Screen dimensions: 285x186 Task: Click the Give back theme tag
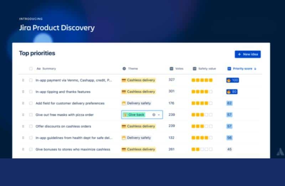coord(134,115)
